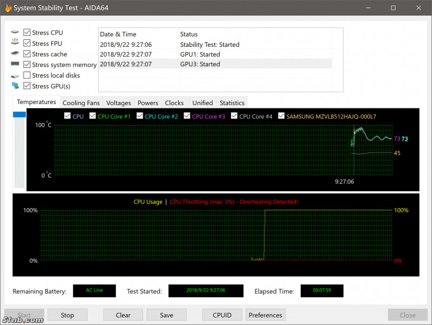This screenshot has height=325, width=432.
Task: Click the blue graph scale slider thumb
Action: (x=19, y=114)
